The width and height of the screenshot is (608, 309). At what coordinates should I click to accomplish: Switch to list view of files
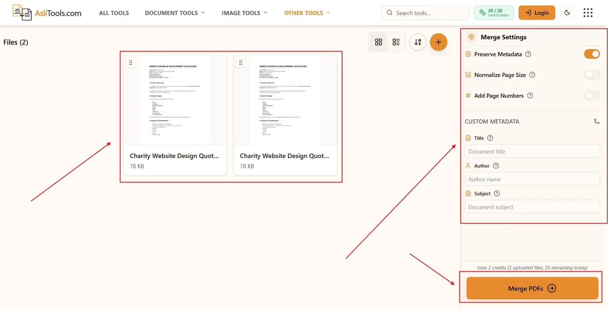click(396, 42)
